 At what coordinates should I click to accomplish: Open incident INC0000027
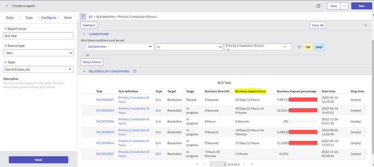pyautogui.click(x=105, y=100)
